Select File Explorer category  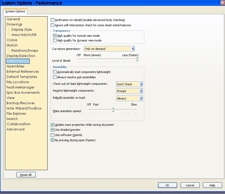(x=16, y=114)
